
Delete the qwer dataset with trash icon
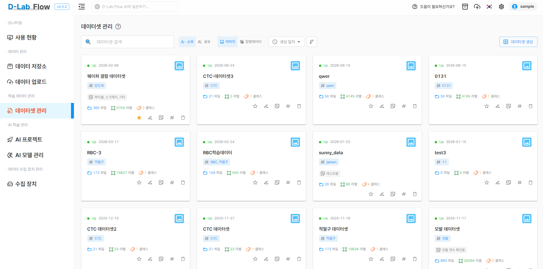tap(415, 106)
